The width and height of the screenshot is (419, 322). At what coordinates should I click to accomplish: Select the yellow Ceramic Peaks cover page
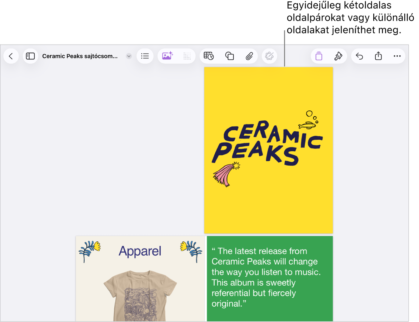point(269,150)
